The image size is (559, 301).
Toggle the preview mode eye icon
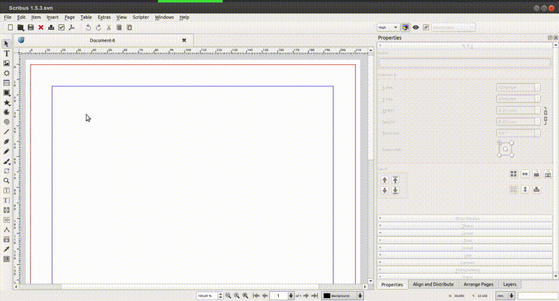416,27
